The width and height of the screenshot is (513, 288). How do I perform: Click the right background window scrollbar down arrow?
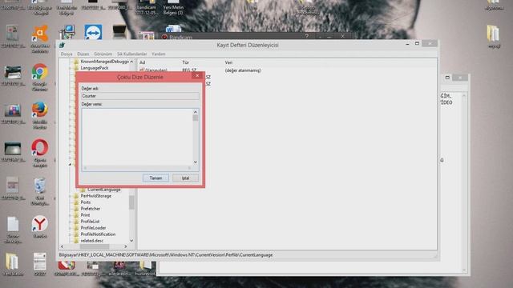[x=463, y=270]
